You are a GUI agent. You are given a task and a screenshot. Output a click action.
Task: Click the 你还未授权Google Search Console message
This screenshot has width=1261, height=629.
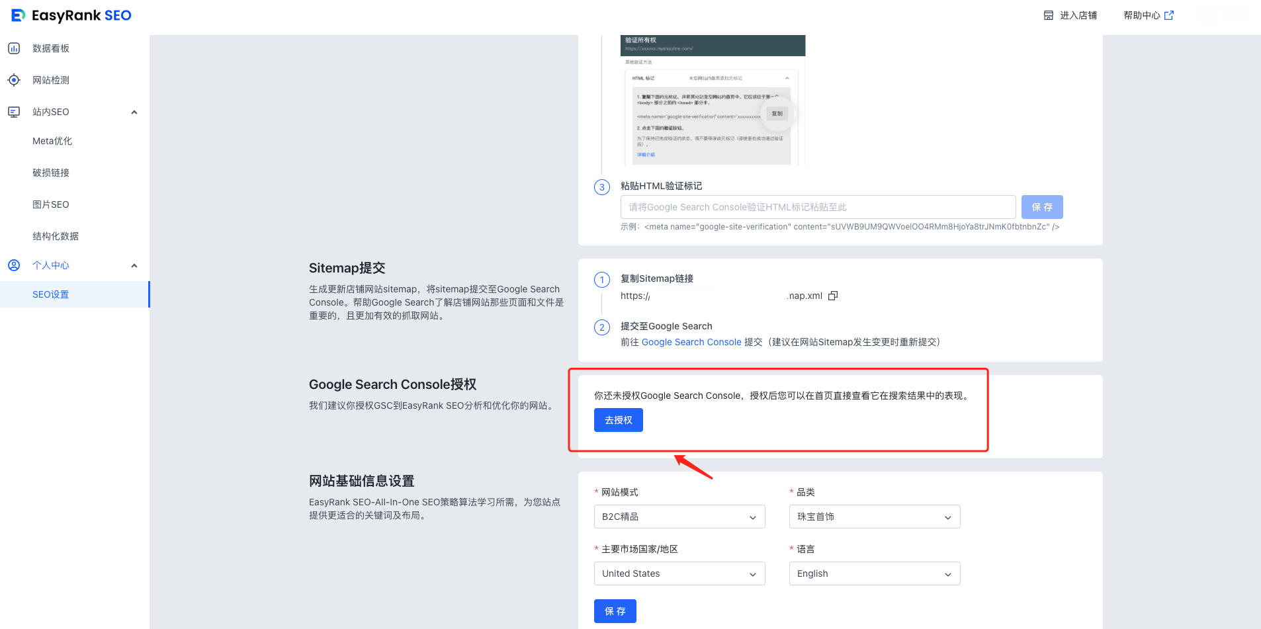tap(783, 396)
